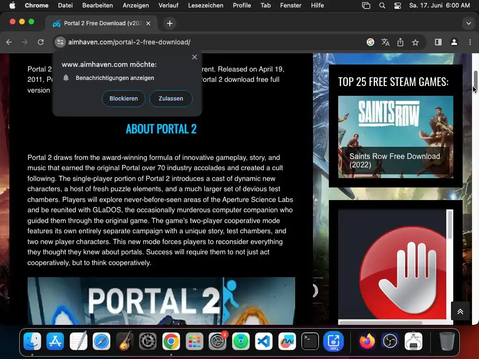Open the Bearbeiten menu
The width and height of the screenshot is (479, 359).
coord(97,5)
